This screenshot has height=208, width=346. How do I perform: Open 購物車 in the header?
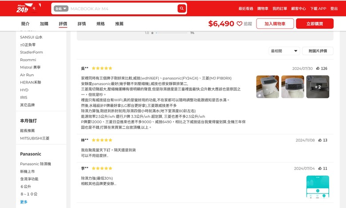[263, 8]
